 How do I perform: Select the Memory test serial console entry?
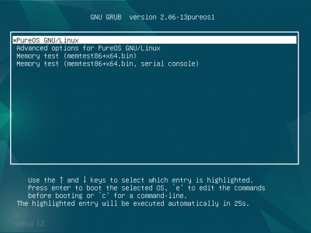point(108,64)
